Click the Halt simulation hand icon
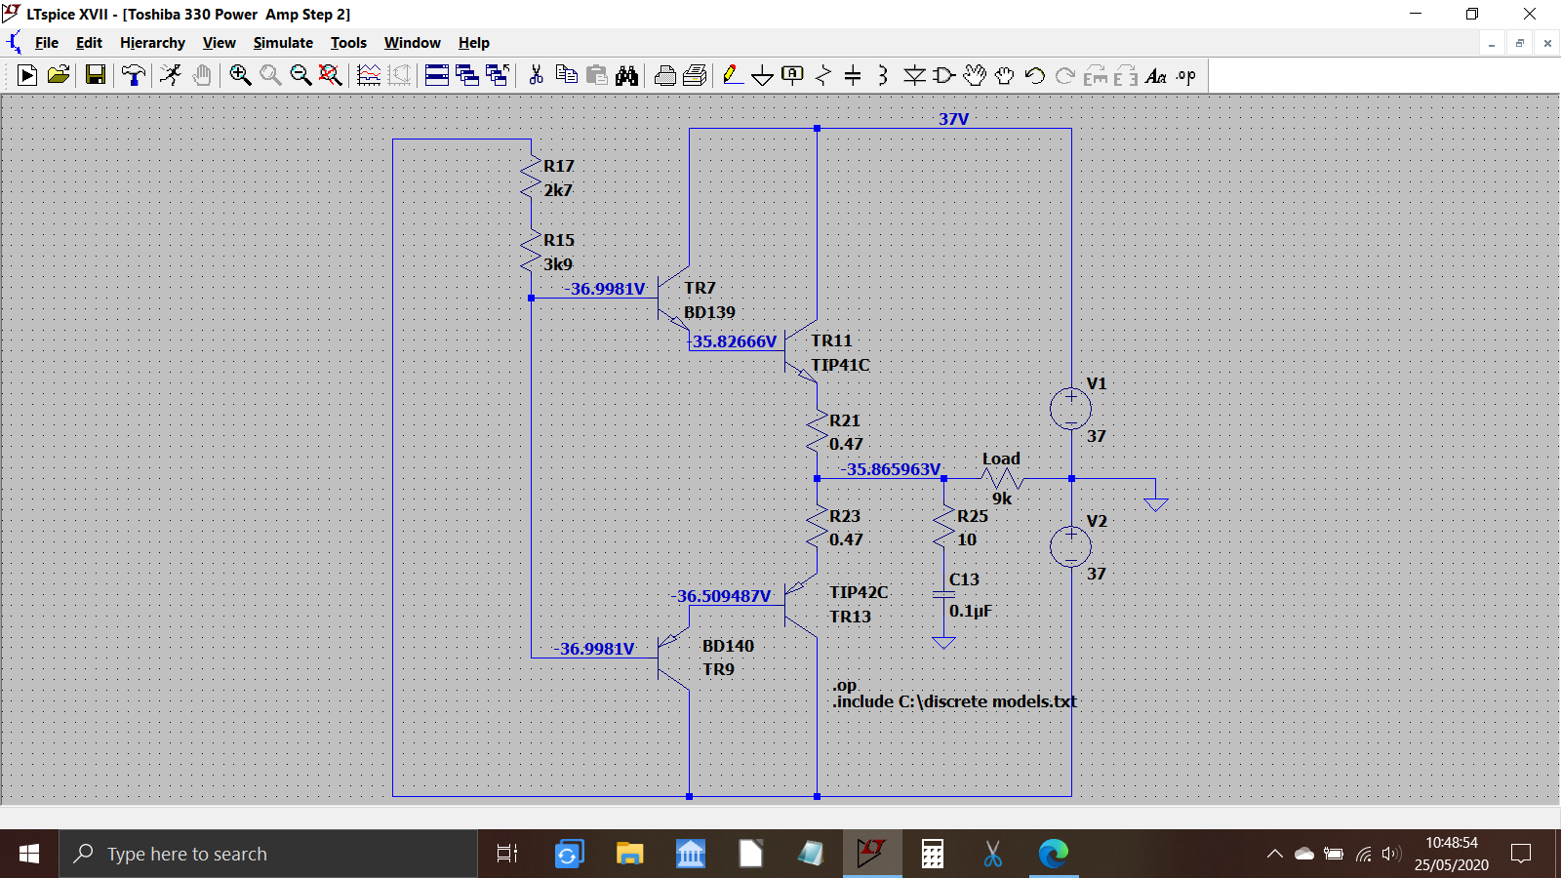Image resolution: width=1561 pixels, height=878 pixels. 202,75
